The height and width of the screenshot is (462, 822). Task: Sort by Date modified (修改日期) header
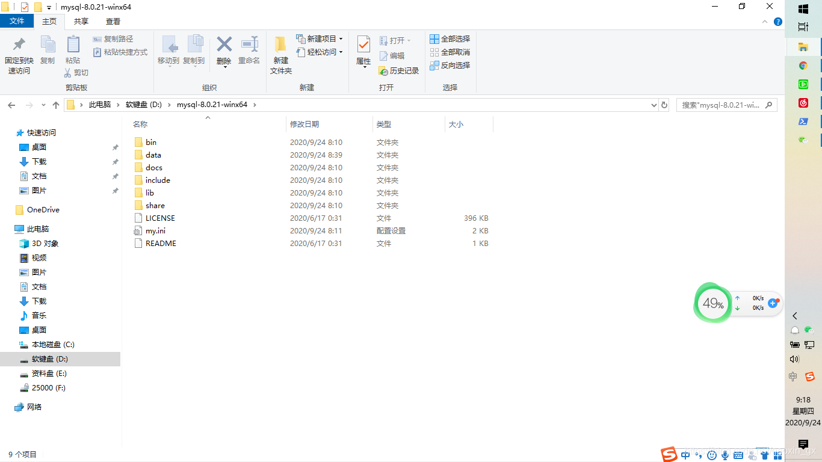304,125
